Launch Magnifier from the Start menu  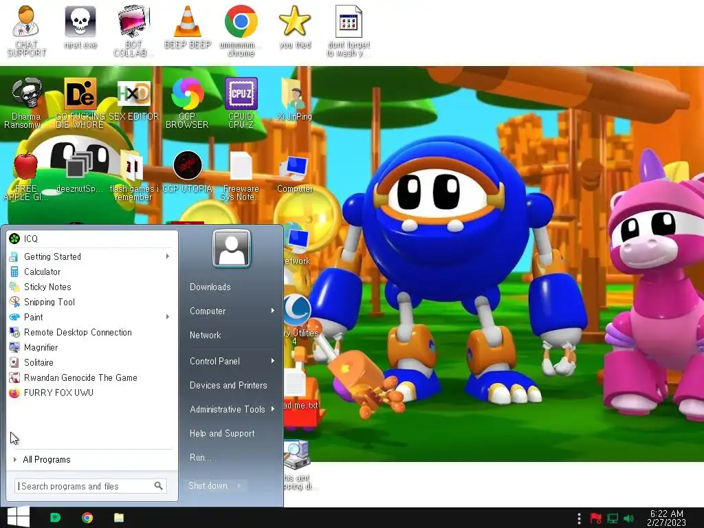pyautogui.click(x=92, y=347)
